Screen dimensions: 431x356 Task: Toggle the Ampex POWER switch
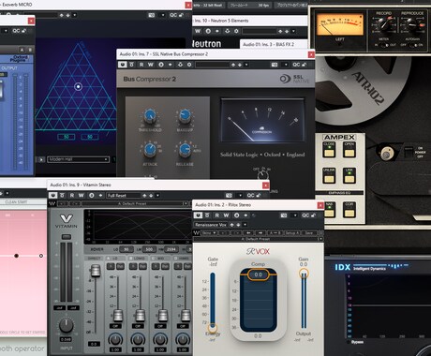click(409, 152)
